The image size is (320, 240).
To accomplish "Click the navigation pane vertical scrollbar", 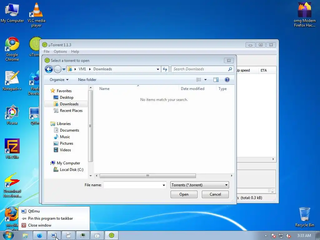I will coord(90,126).
